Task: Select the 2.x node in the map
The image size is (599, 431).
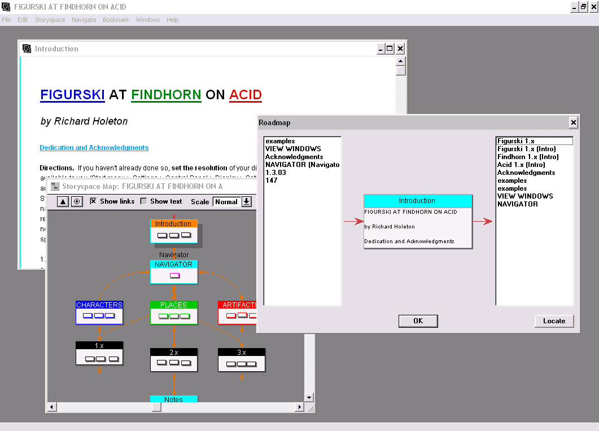Action: (x=174, y=360)
